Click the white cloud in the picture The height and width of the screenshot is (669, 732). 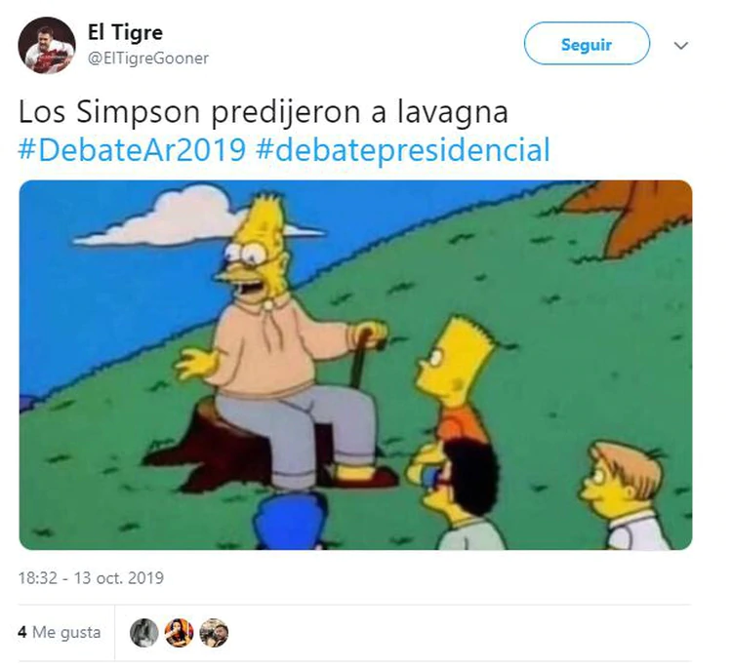tap(186, 216)
